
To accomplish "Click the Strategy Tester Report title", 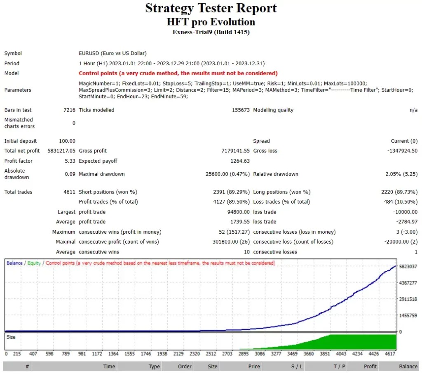I will [211, 8].
